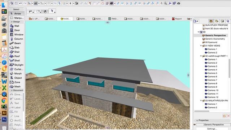231x130 pixels.
Task: Select the Skylight tool
Action: (16, 65)
